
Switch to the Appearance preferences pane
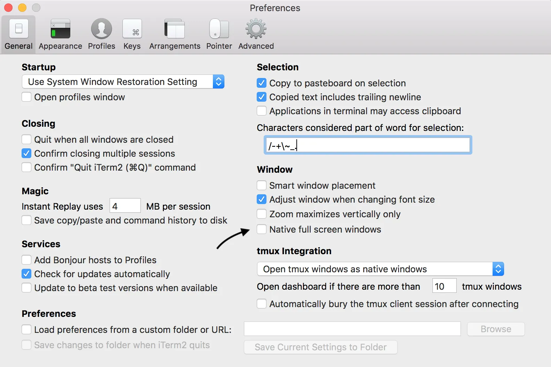61,34
